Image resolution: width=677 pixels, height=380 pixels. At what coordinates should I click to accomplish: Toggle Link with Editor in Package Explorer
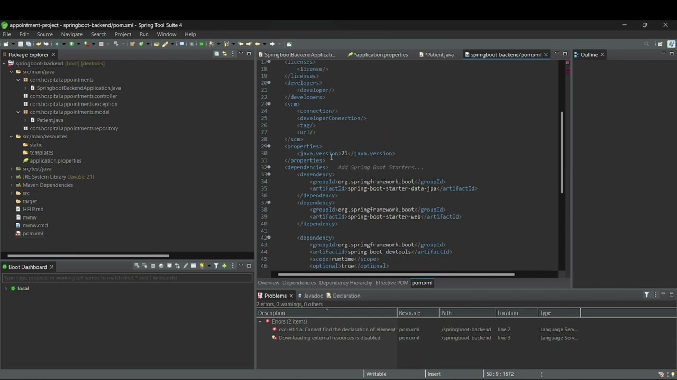coord(224,54)
